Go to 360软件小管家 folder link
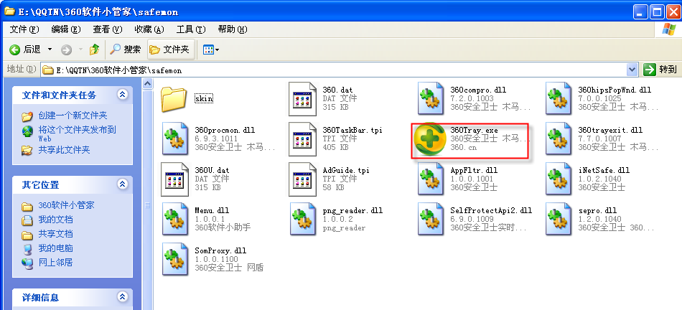Screen dimensions: 682x310 pyautogui.click(x=66, y=205)
